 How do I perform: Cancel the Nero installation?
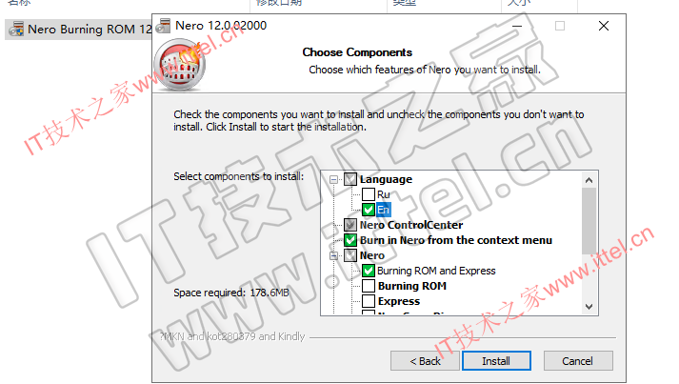click(x=578, y=360)
